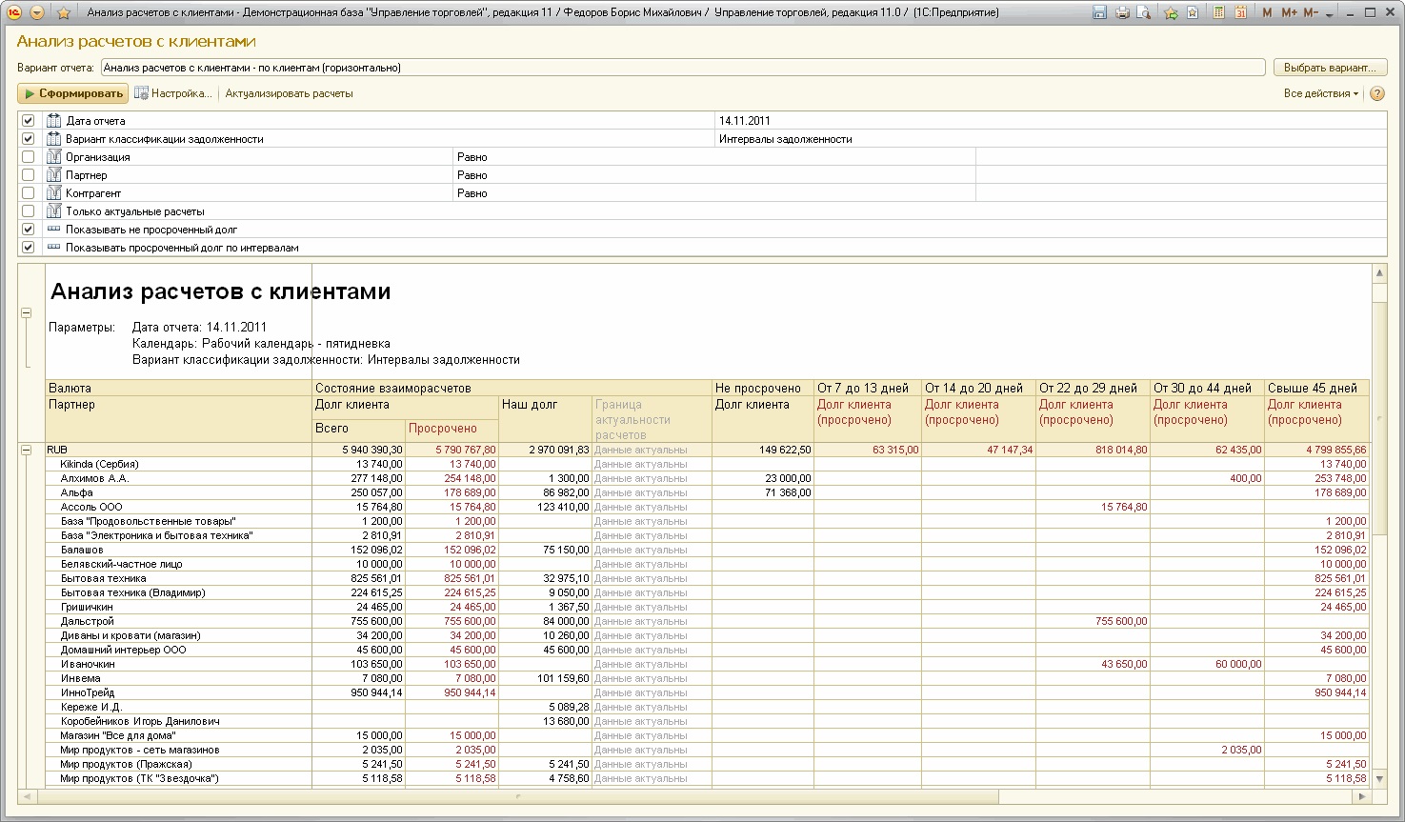
Task: Open print preview icon
Action: click(x=1143, y=12)
